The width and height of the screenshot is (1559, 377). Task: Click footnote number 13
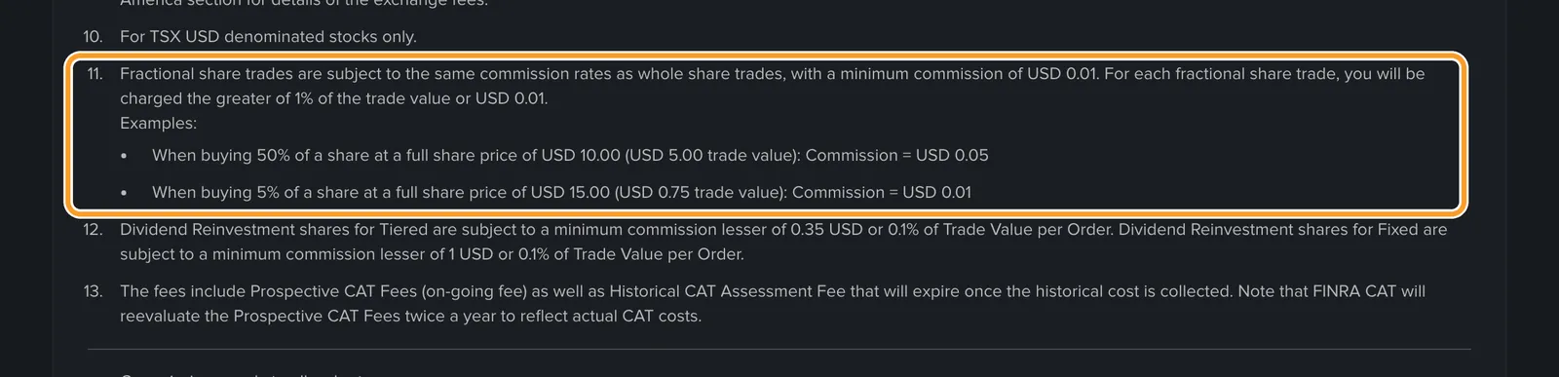pyautogui.click(x=93, y=291)
